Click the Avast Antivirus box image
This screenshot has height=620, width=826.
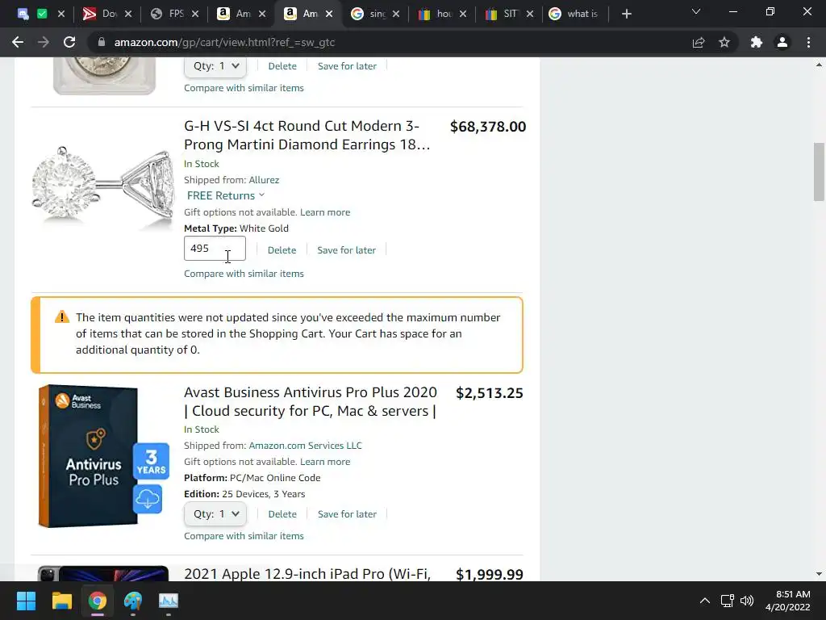[x=103, y=455]
